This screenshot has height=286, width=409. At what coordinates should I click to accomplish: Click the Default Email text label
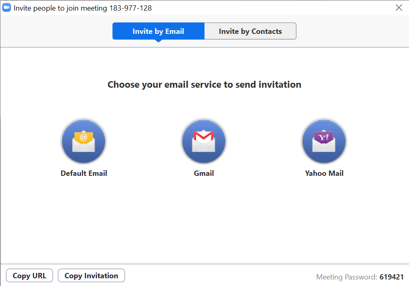(x=84, y=173)
